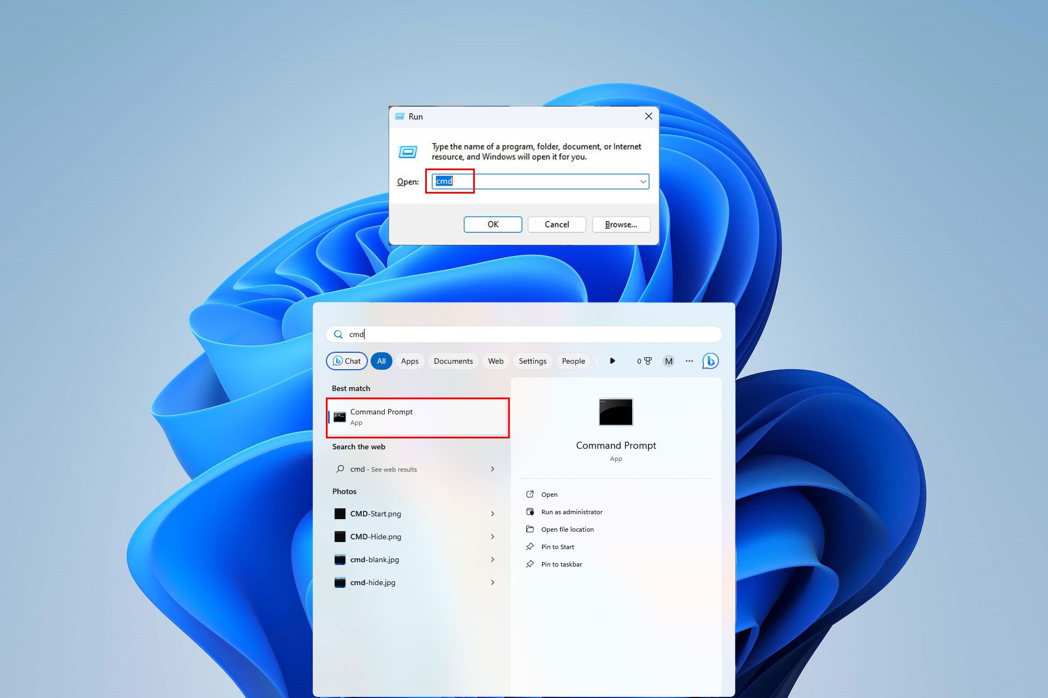The image size is (1048, 698).
Task: Click Pin to taskbar option
Action: coord(560,563)
